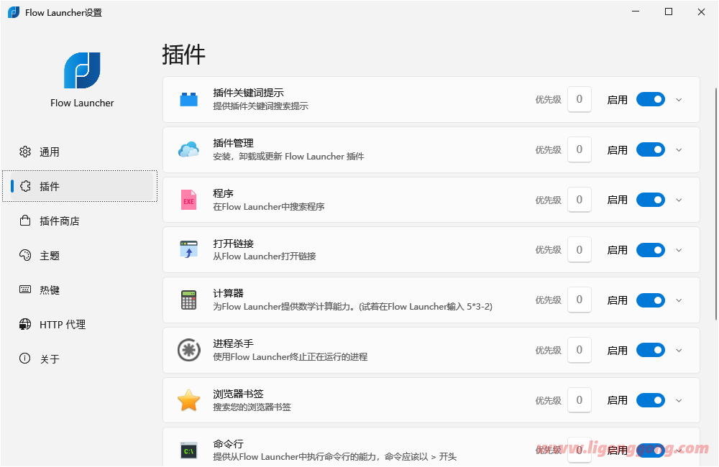Expand the 计算器 plugin chevron
Viewport: 719px width, 467px height.
pos(679,300)
